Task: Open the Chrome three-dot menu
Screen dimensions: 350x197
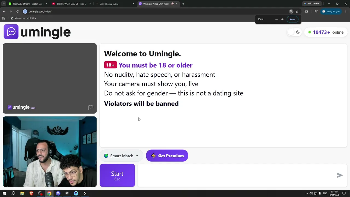Action: pyautogui.click(x=346, y=11)
